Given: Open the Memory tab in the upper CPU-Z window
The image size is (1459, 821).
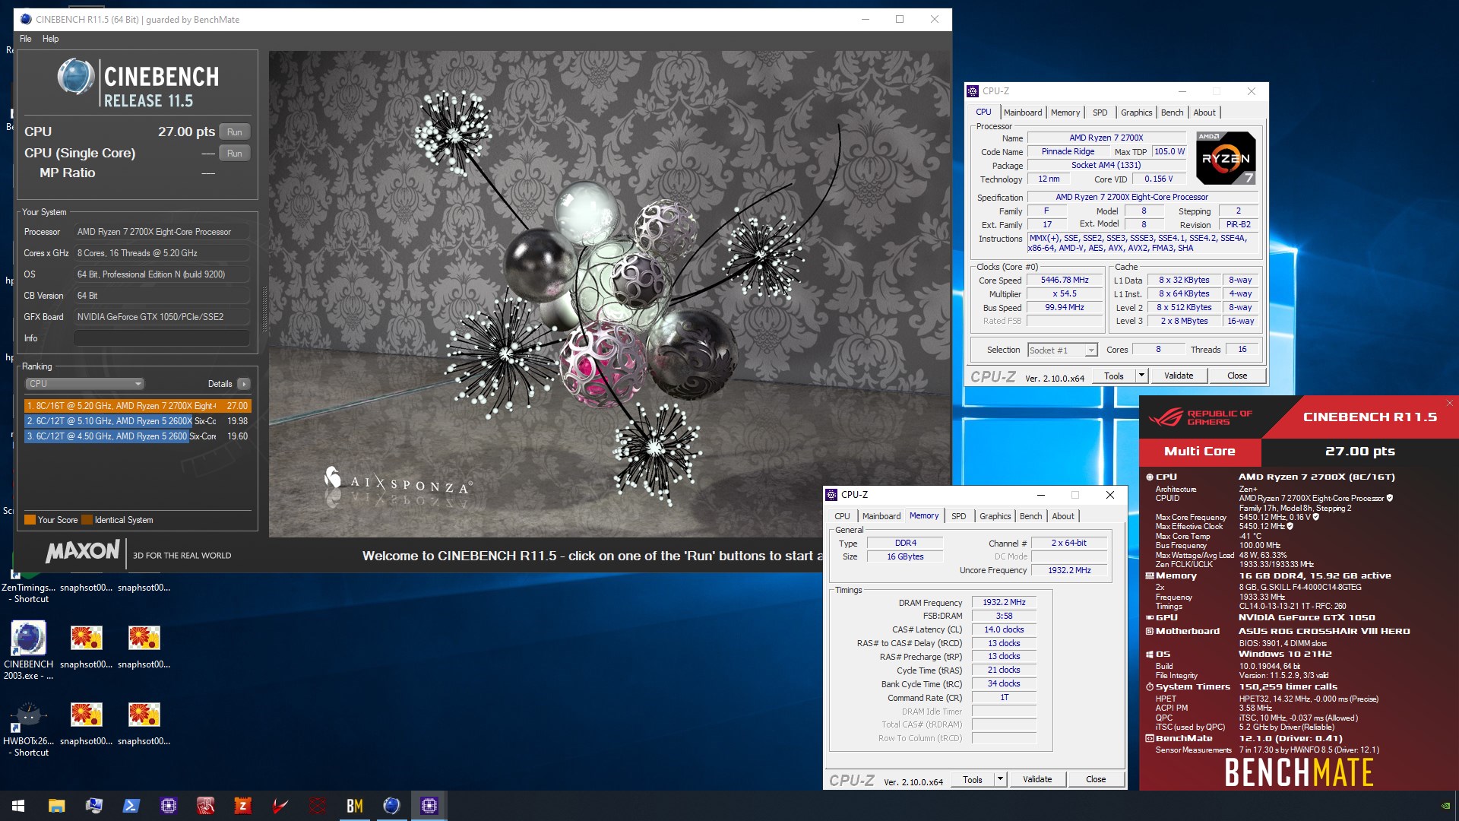Looking at the screenshot, I should 1065,113.
